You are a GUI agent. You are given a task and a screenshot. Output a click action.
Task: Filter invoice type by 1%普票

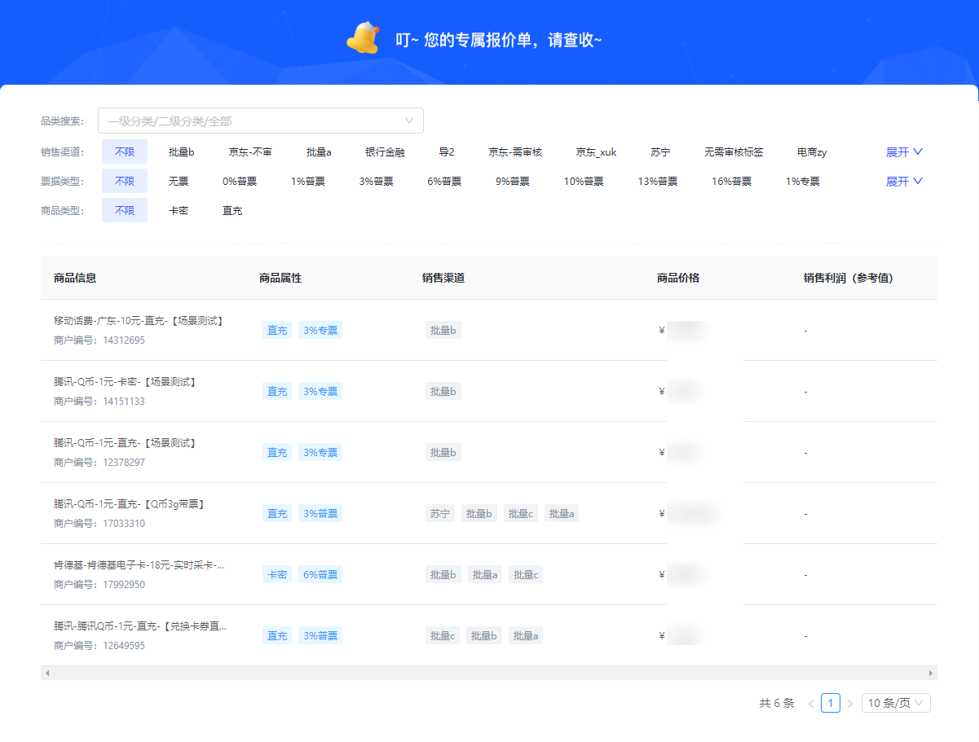pos(307,182)
